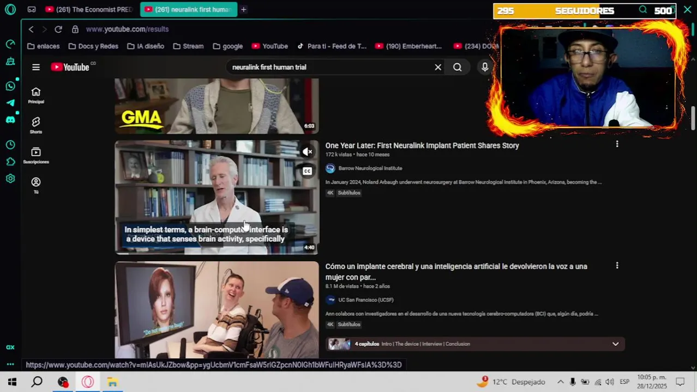697x392 pixels.
Task: Open GX Control speedometer icon in sidebar
Action: [10, 44]
